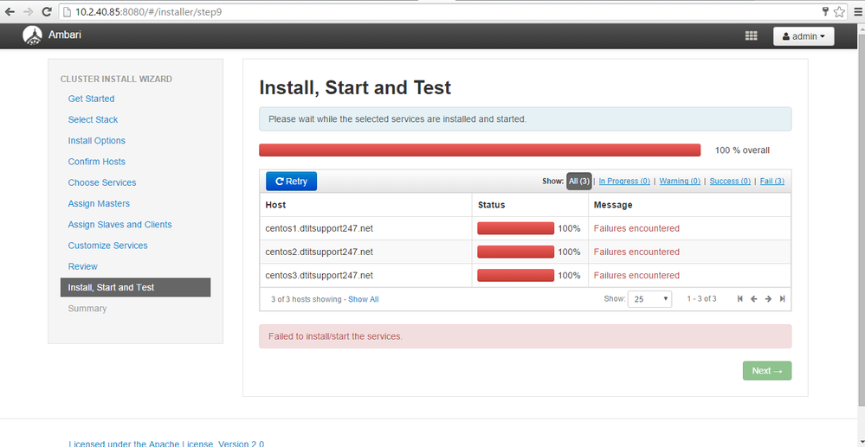Open the Customize Services wizard step
The height and width of the screenshot is (447, 865).
point(107,246)
